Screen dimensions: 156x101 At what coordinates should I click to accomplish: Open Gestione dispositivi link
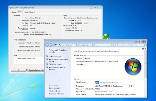click(x=55, y=56)
